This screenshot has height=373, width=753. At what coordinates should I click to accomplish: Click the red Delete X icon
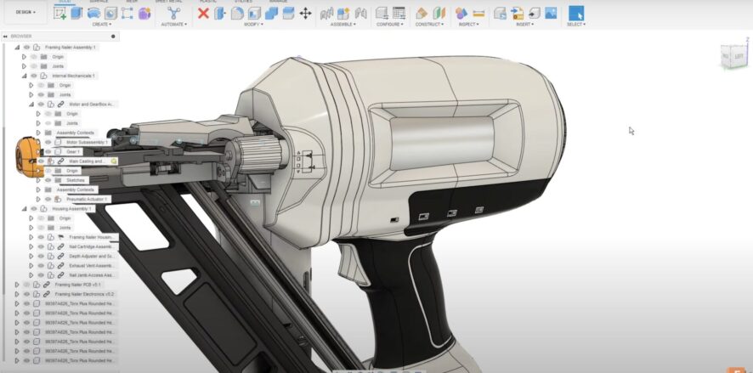pyautogui.click(x=203, y=14)
